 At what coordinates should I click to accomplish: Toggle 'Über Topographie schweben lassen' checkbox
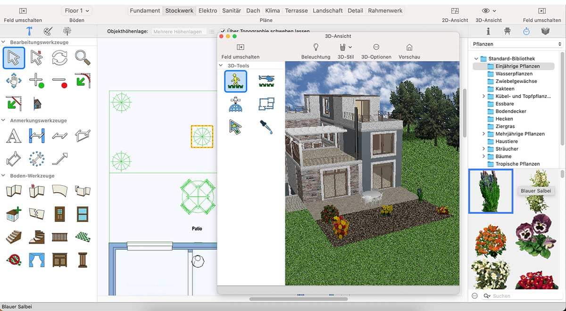coord(223,32)
